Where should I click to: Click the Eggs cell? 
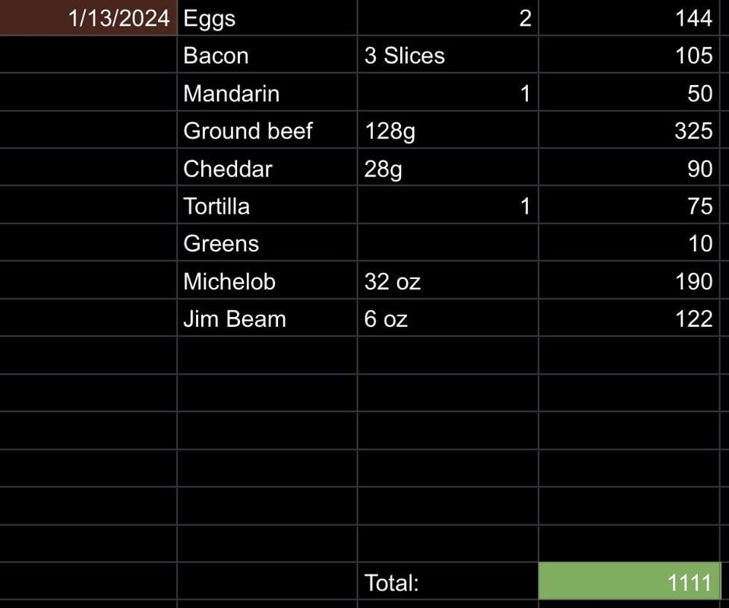tap(267, 17)
